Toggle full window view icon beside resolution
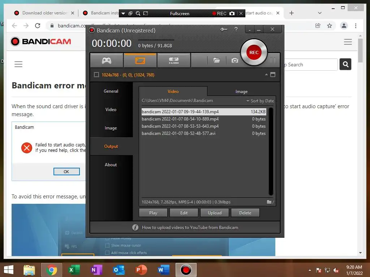 [x=273, y=75]
